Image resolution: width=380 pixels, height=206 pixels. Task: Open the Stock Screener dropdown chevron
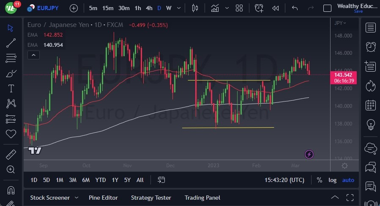pyautogui.click(x=77, y=197)
